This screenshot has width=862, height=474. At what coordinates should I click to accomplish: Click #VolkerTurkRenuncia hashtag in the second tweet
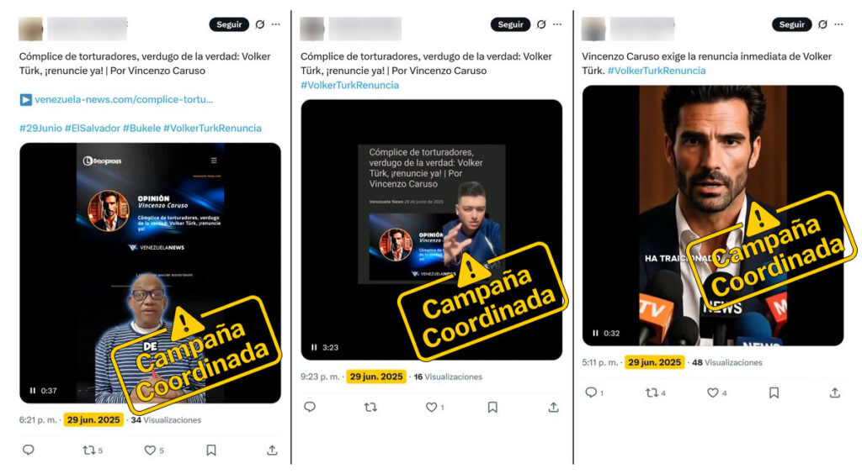coord(349,85)
